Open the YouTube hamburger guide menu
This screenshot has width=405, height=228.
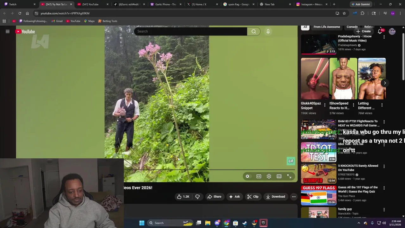pyautogui.click(x=8, y=31)
